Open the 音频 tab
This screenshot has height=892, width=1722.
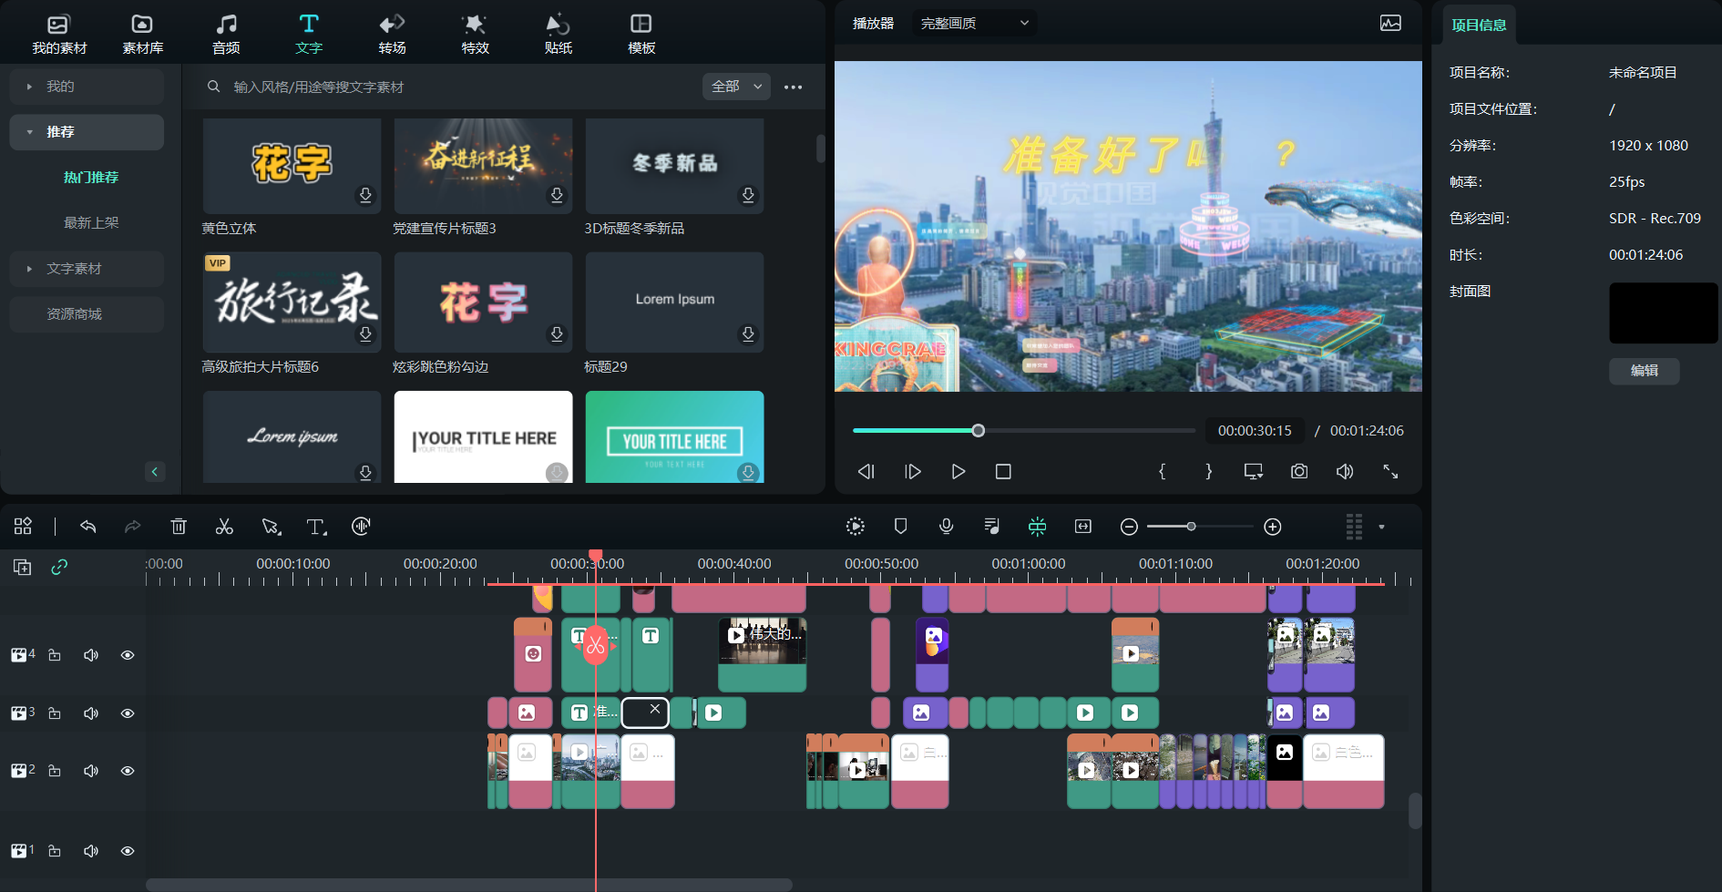pos(226,34)
